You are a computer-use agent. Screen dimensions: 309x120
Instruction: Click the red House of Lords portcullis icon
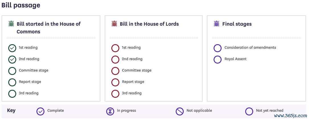coord(114,24)
